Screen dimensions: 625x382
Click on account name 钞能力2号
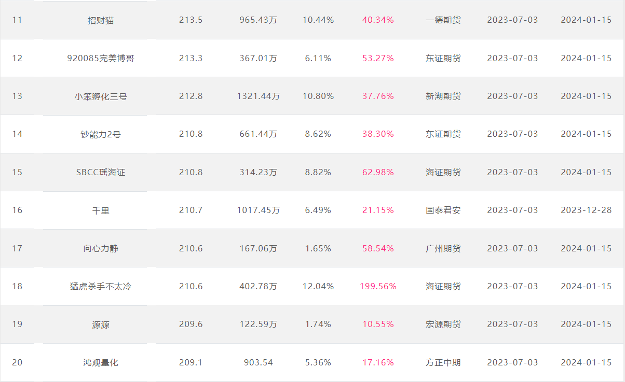101,134
